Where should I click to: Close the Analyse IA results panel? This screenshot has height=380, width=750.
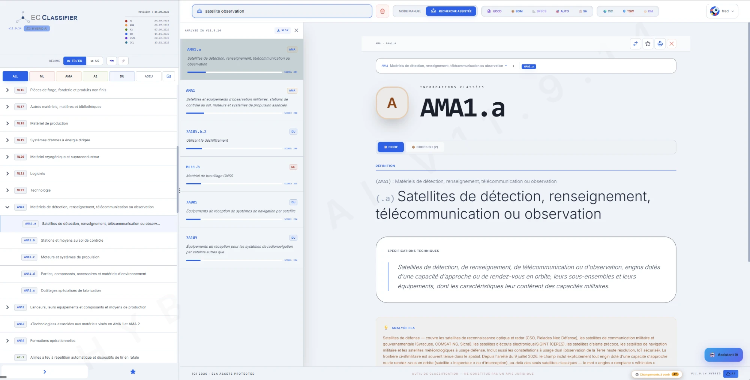(296, 30)
